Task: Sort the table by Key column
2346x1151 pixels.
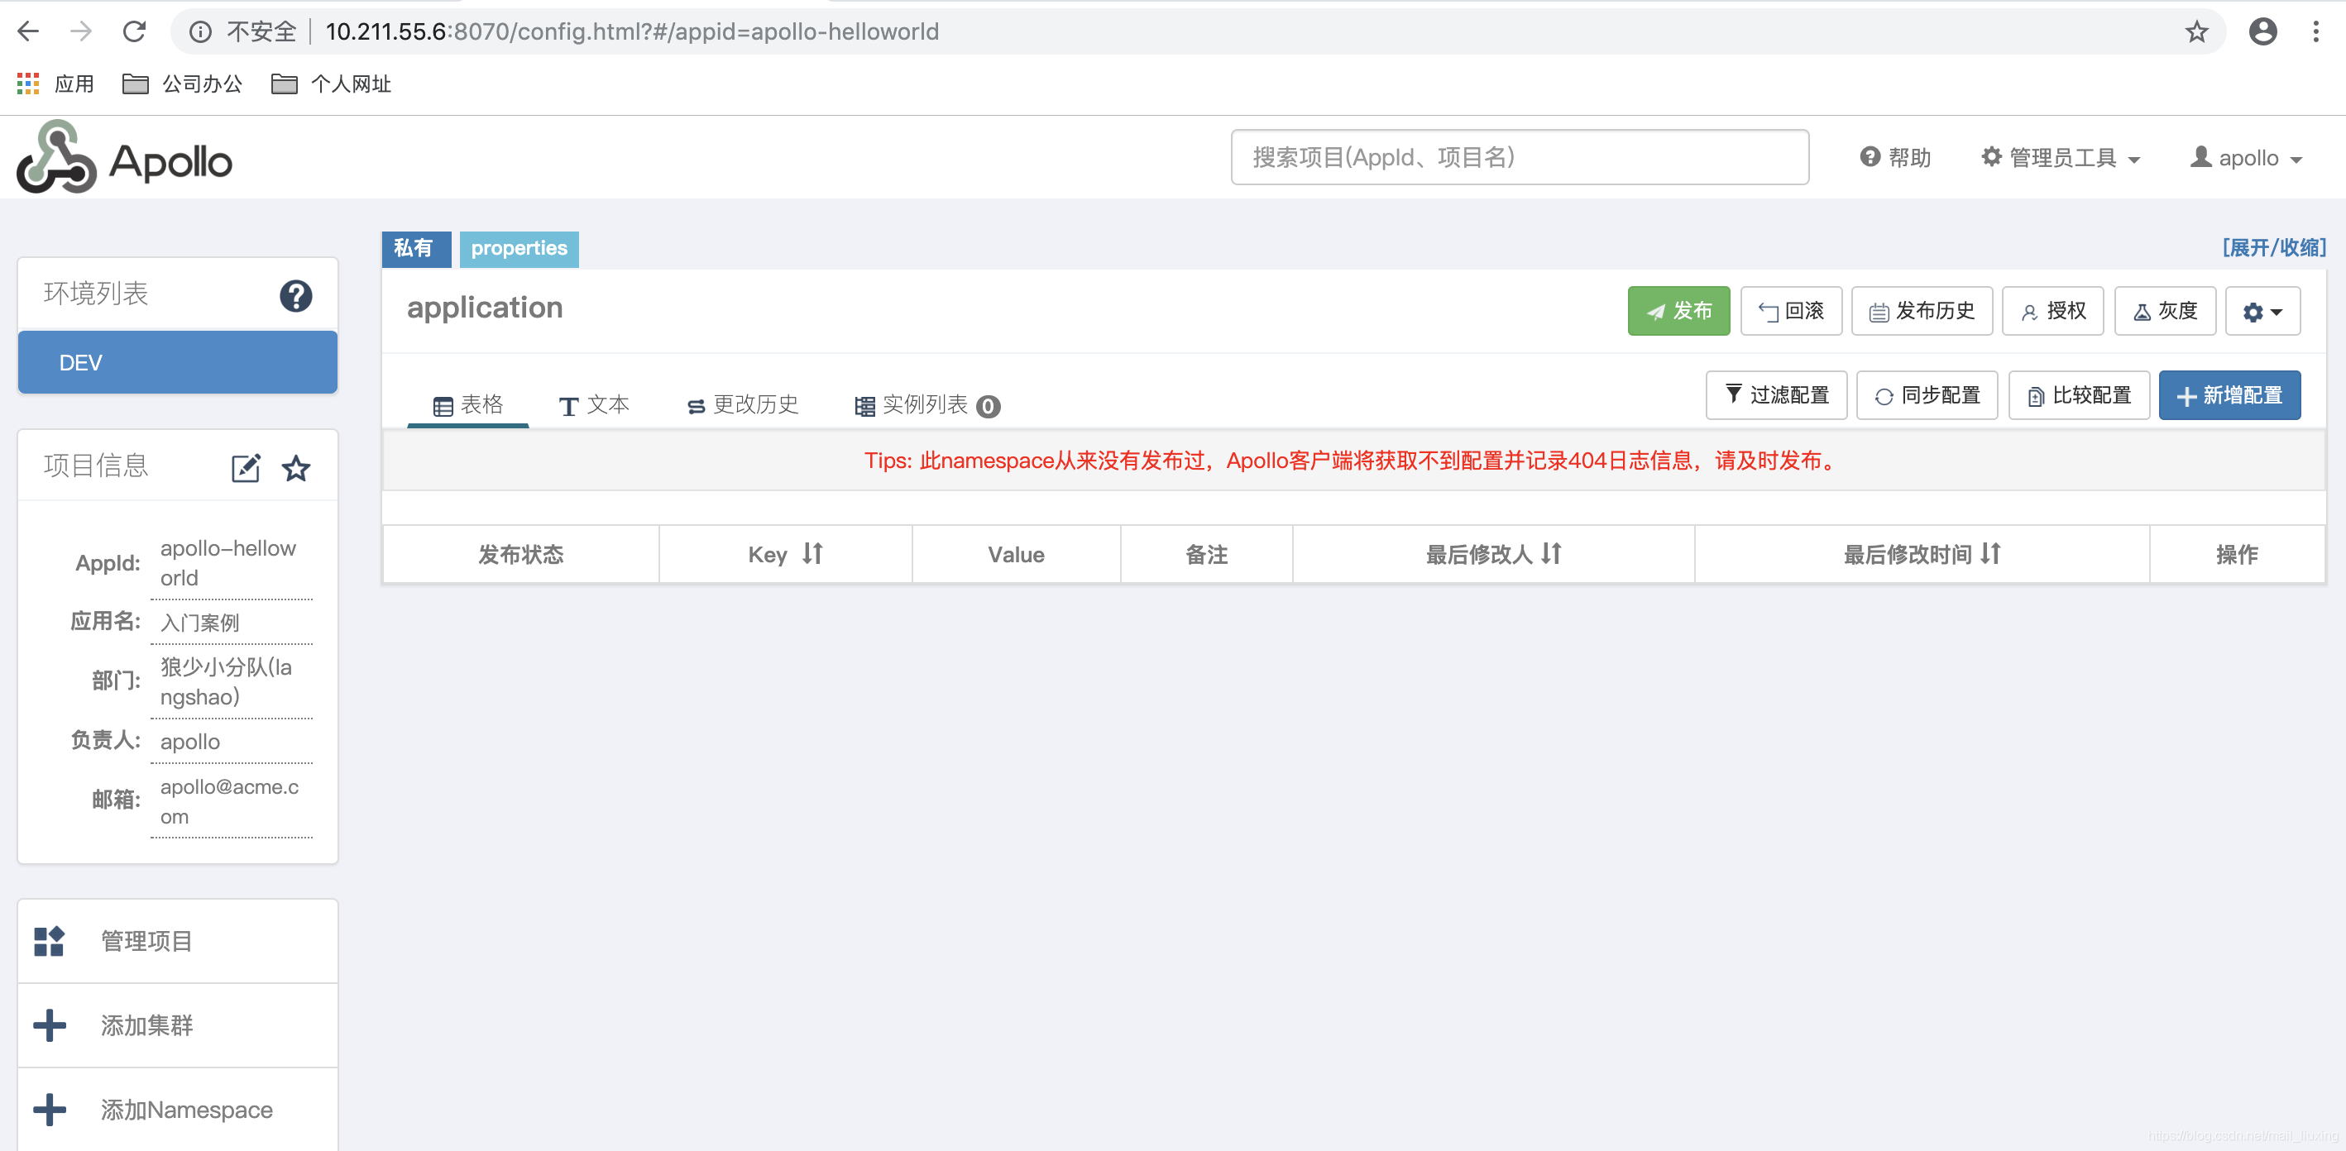Action: [812, 554]
